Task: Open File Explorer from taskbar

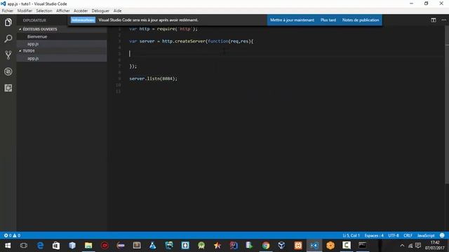Action: [x=88, y=246]
